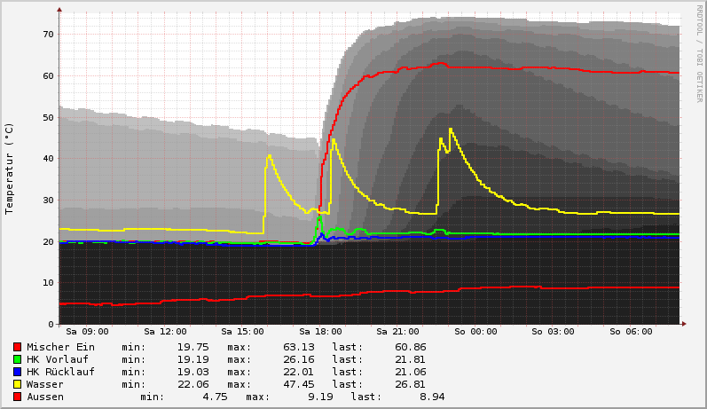Click the yellow Wasser legend swatch
This screenshot has height=409, width=707.
(x=17, y=384)
